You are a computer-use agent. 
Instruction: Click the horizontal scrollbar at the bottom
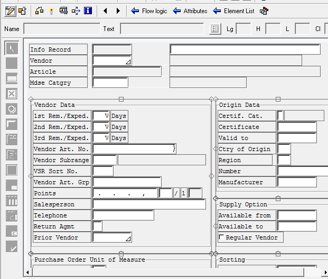(x=164, y=272)
